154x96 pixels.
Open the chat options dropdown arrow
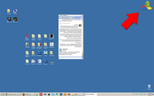click(82, 18)
